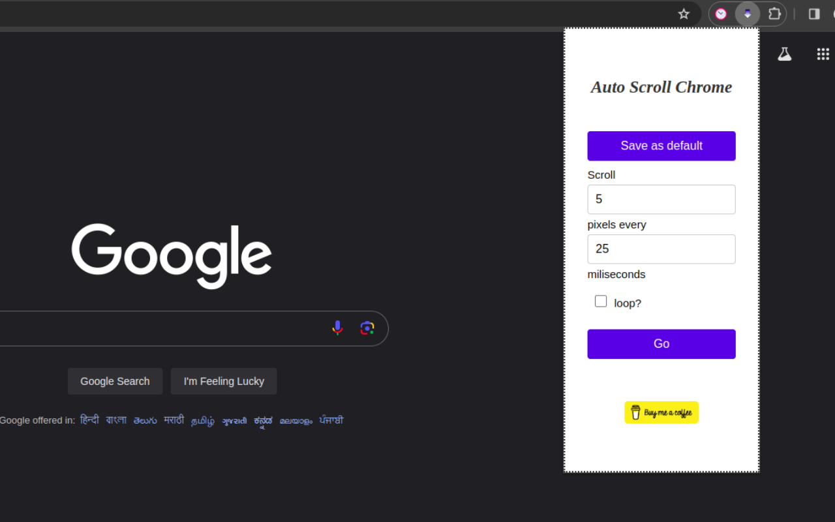Viewport: 835px width, 522px height.
Task: Open the Extensions puzzle piece menu
Action: click(x=774, y=14)
